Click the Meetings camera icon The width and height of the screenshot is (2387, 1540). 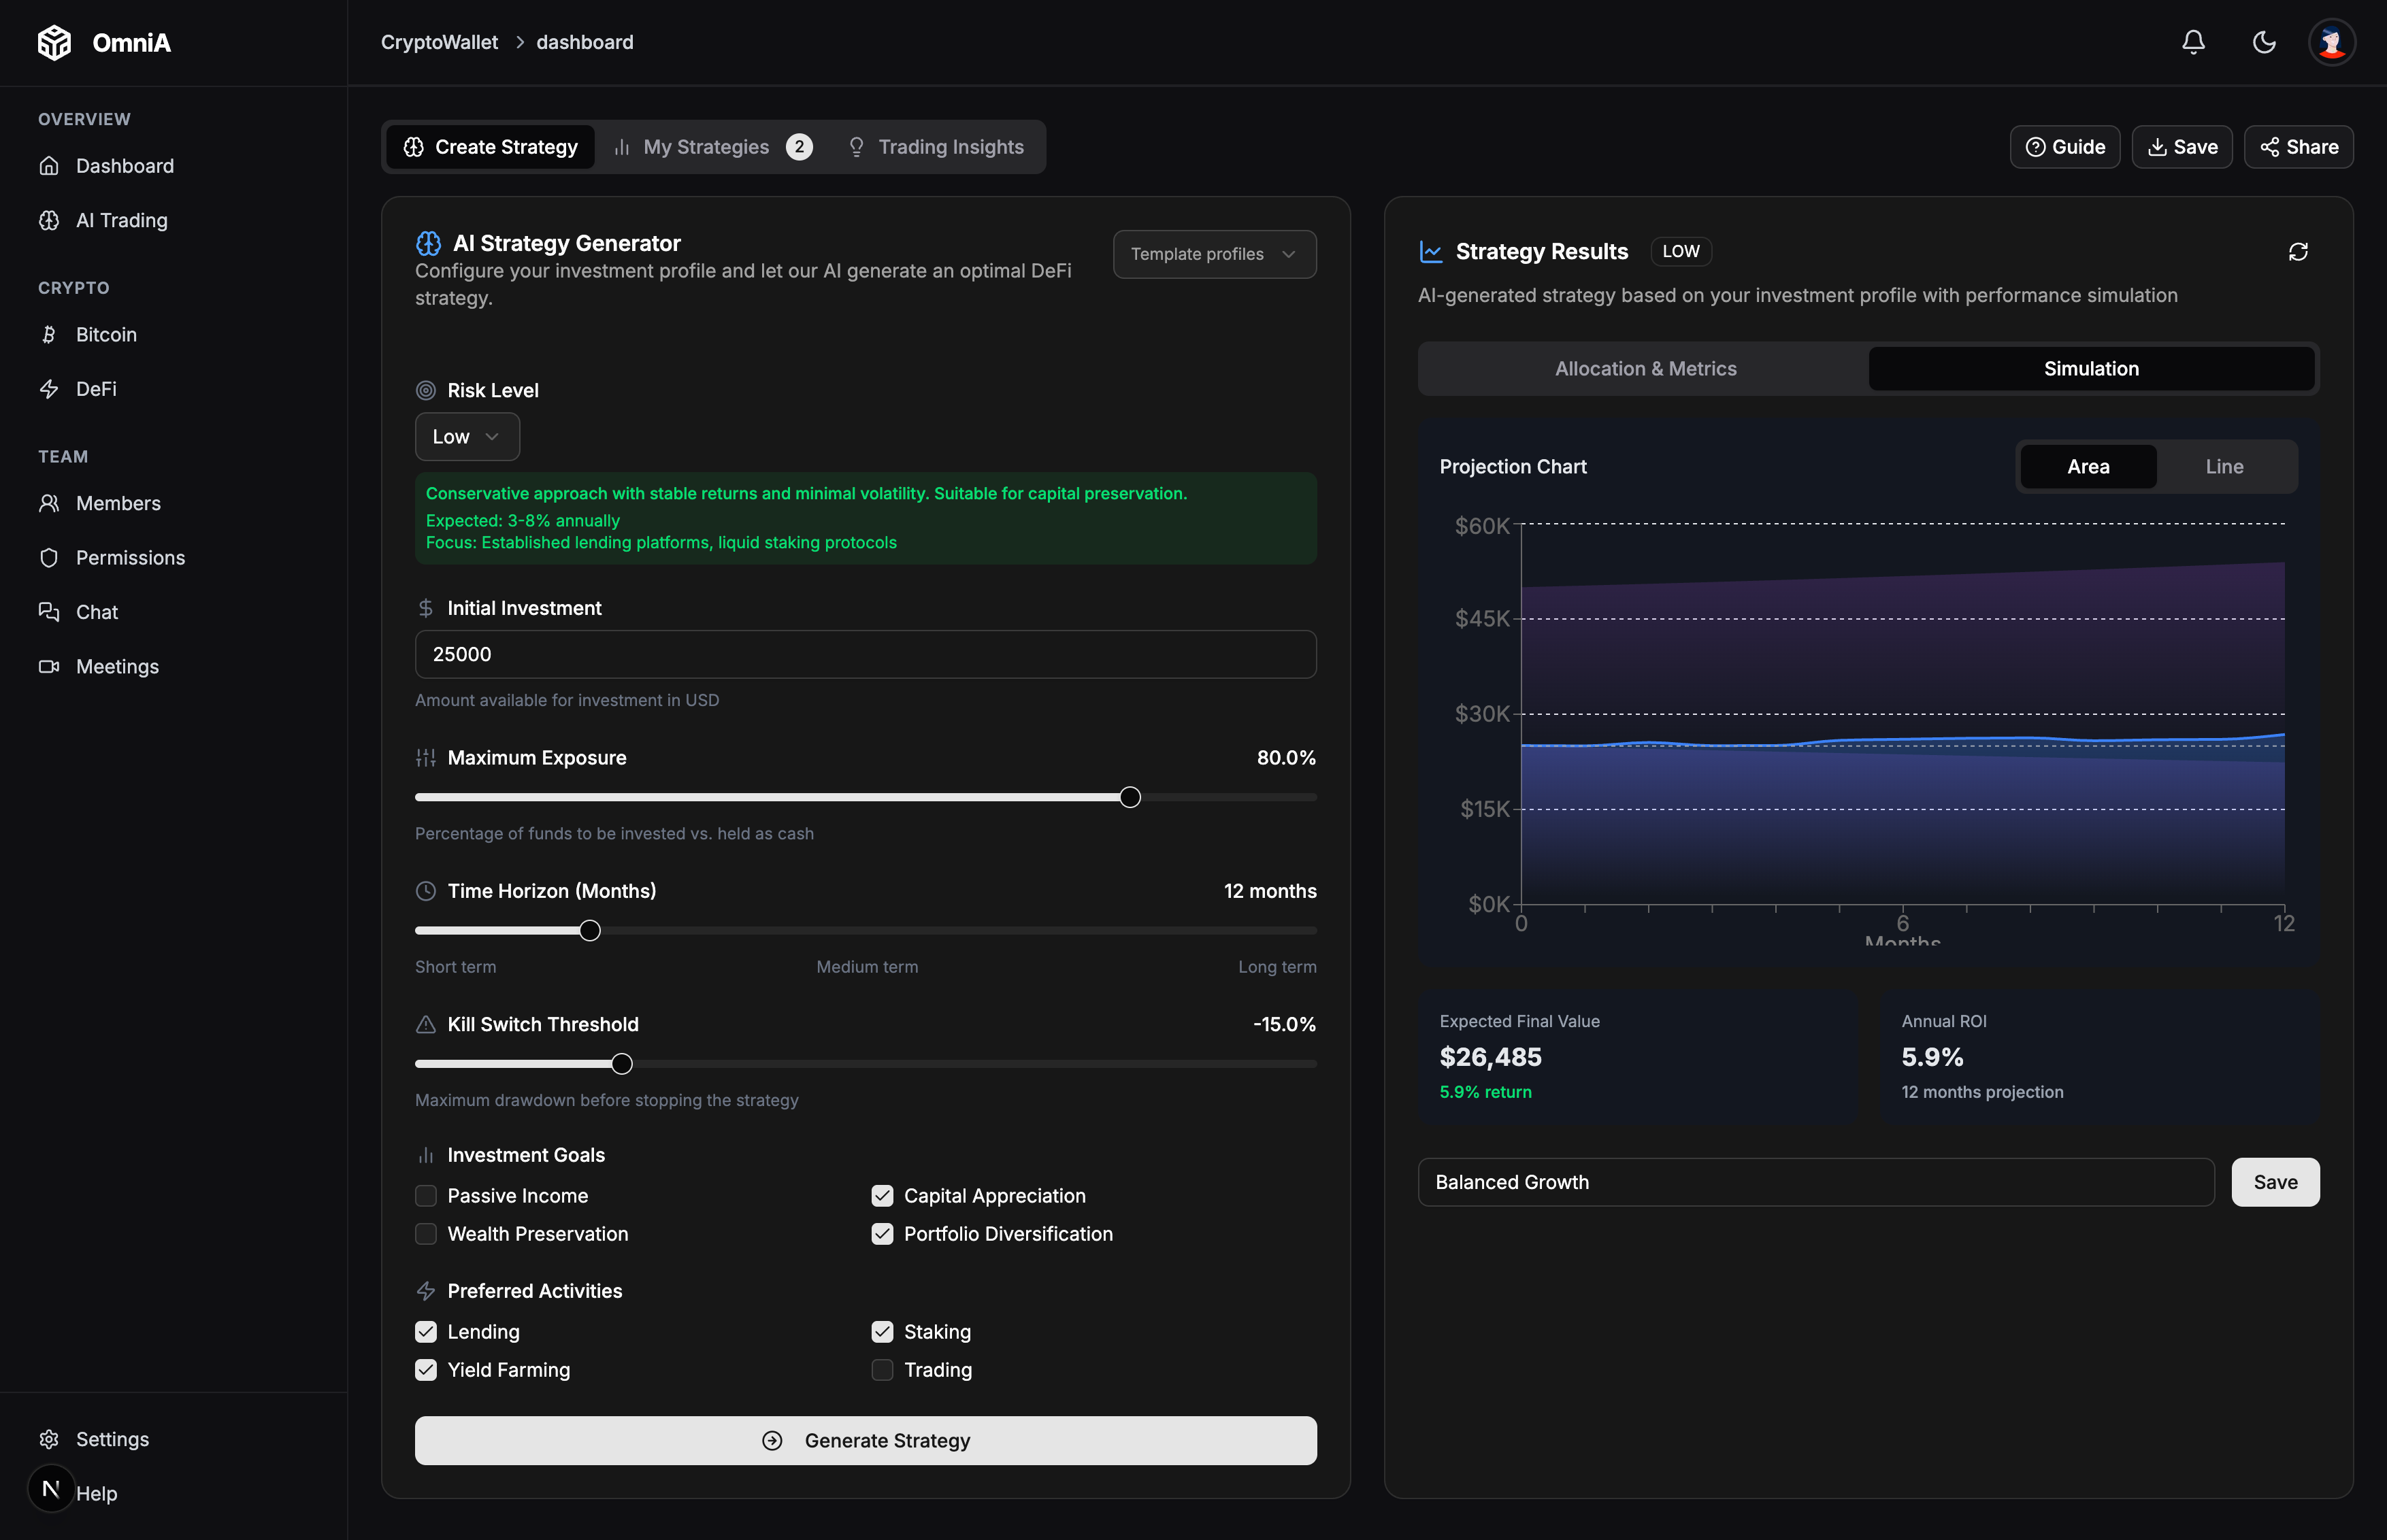point(49,666)
